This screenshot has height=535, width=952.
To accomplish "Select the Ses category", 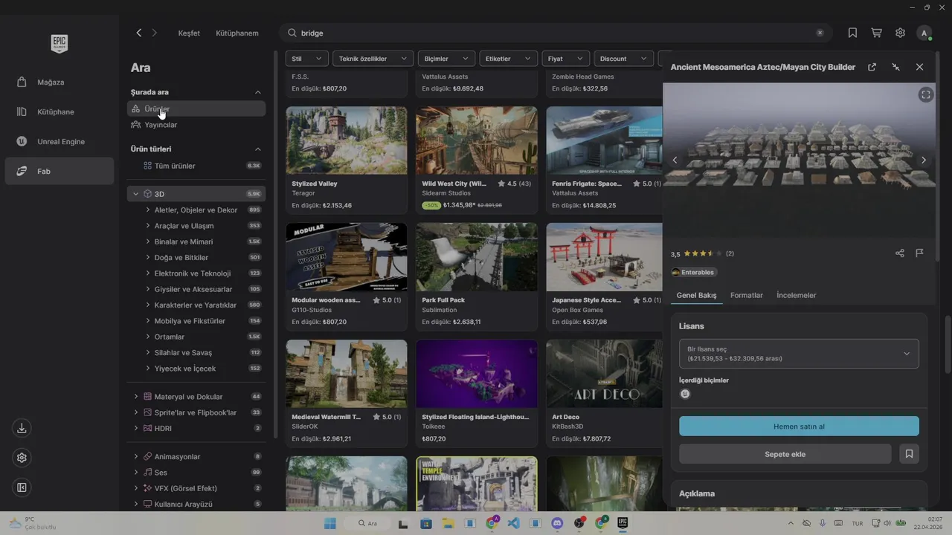I will point(161,473).
